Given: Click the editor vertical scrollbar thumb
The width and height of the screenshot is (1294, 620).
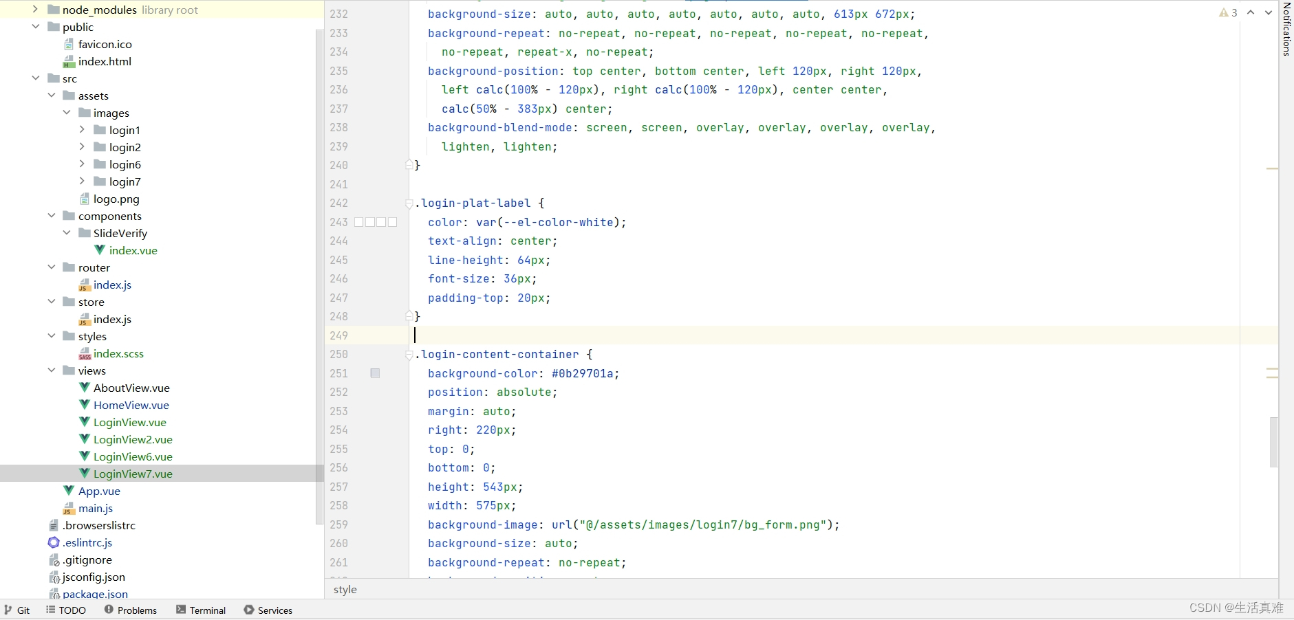Looking at the screenshot, I should (1273, 442).
